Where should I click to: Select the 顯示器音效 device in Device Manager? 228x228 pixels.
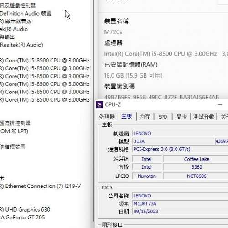[x=16, y=21]
